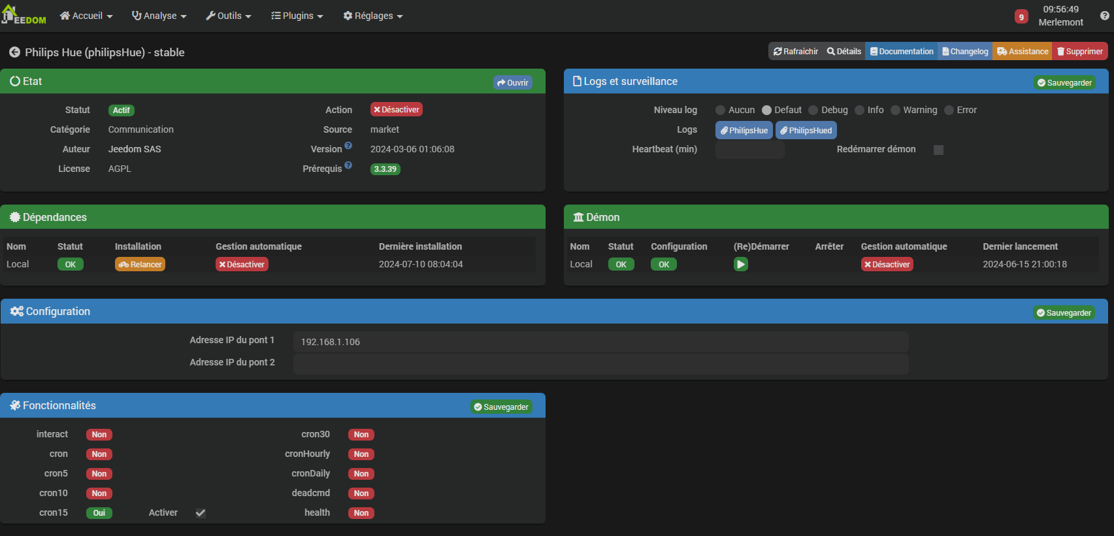Show Version help tooltip icon
The height and width of the screenshot is (536, 1114).
(348, 146)
